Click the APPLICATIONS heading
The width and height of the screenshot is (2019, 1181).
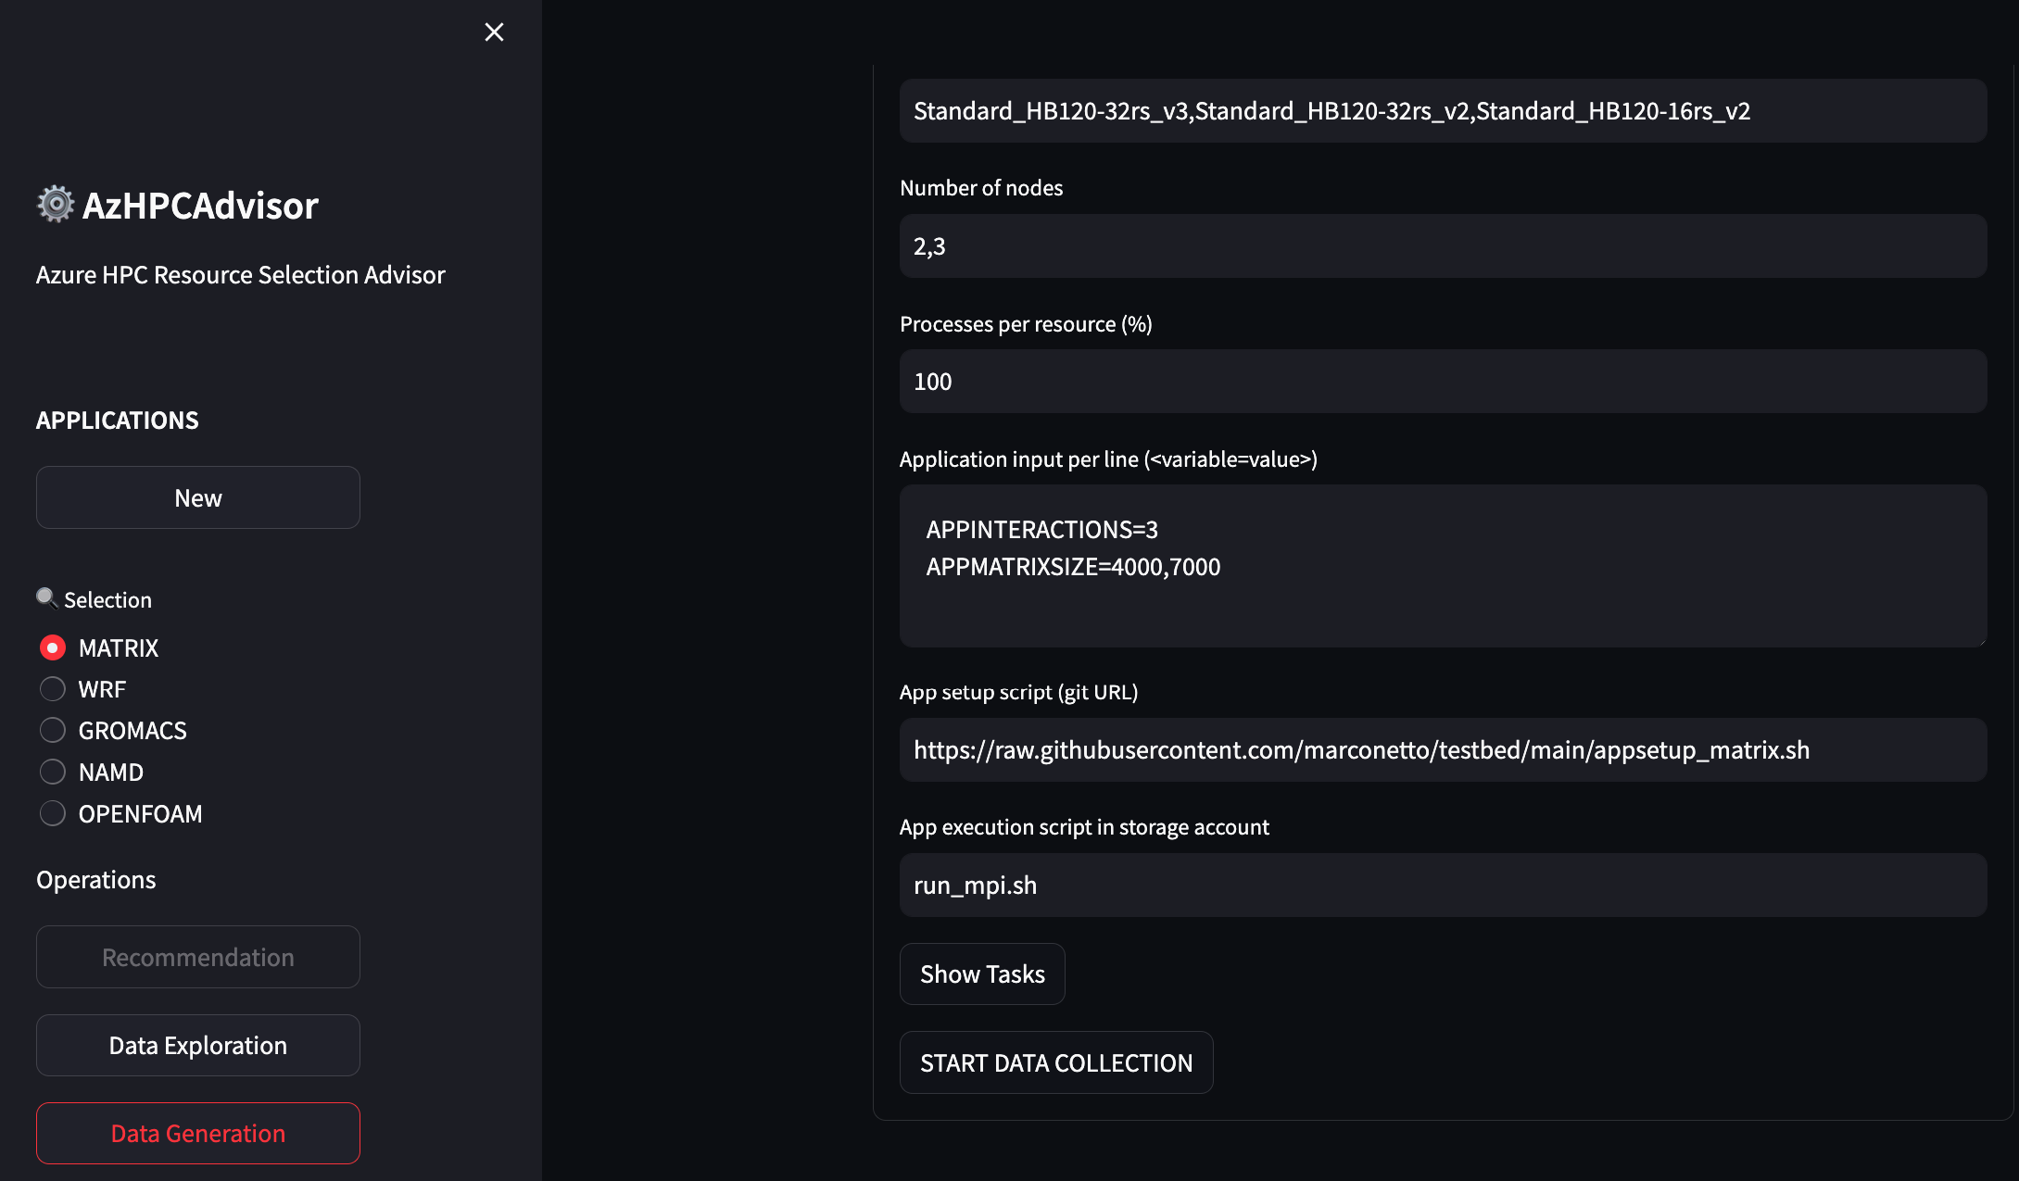118,420
